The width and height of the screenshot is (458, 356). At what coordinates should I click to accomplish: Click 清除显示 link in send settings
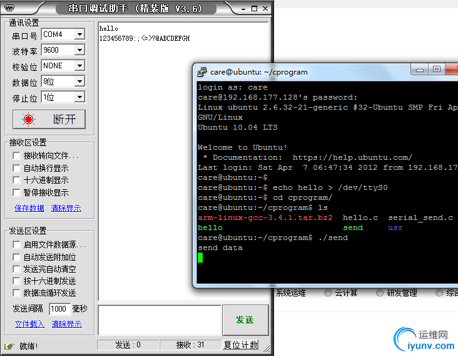point(66,324)
